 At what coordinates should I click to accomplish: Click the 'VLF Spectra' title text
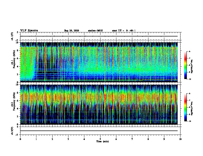pos(29,31)
